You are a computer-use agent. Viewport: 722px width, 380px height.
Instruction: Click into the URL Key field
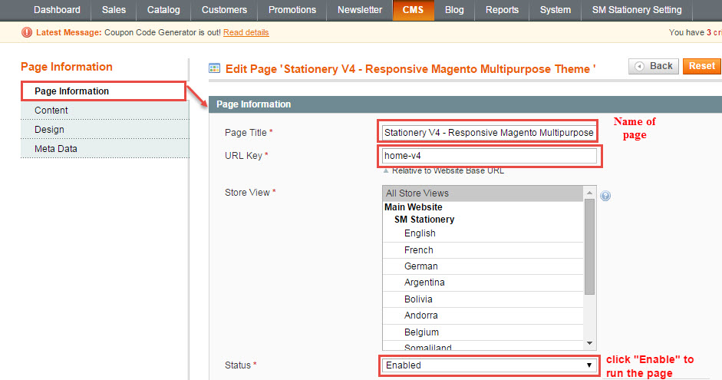[489, 156]
